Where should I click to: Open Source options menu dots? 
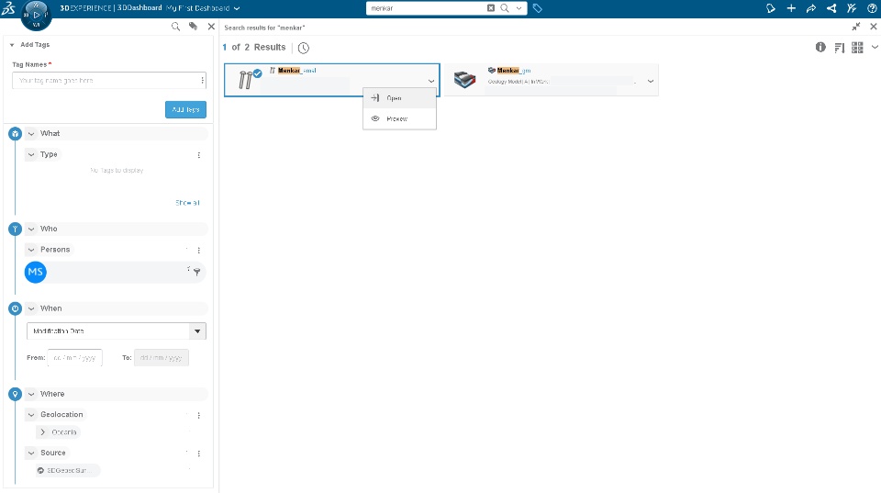pyautogui.click(x=199, y=454)
